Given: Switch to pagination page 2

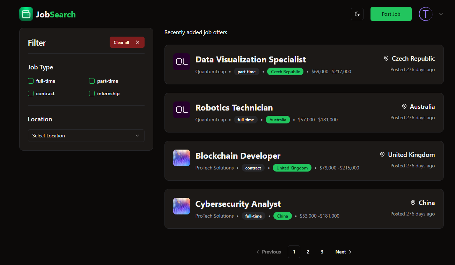Looking at the screenshot, I should click(x=308, y=251).
